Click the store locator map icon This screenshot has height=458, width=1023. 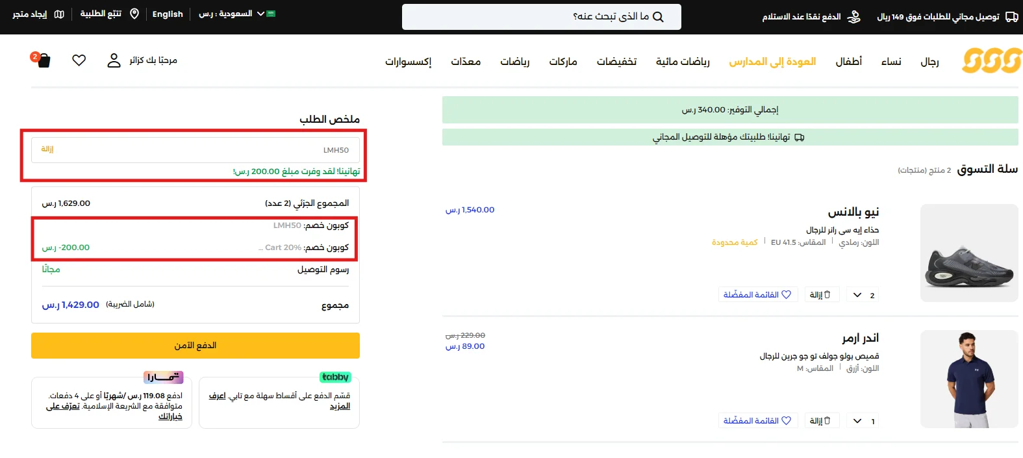tap(59, 14)
